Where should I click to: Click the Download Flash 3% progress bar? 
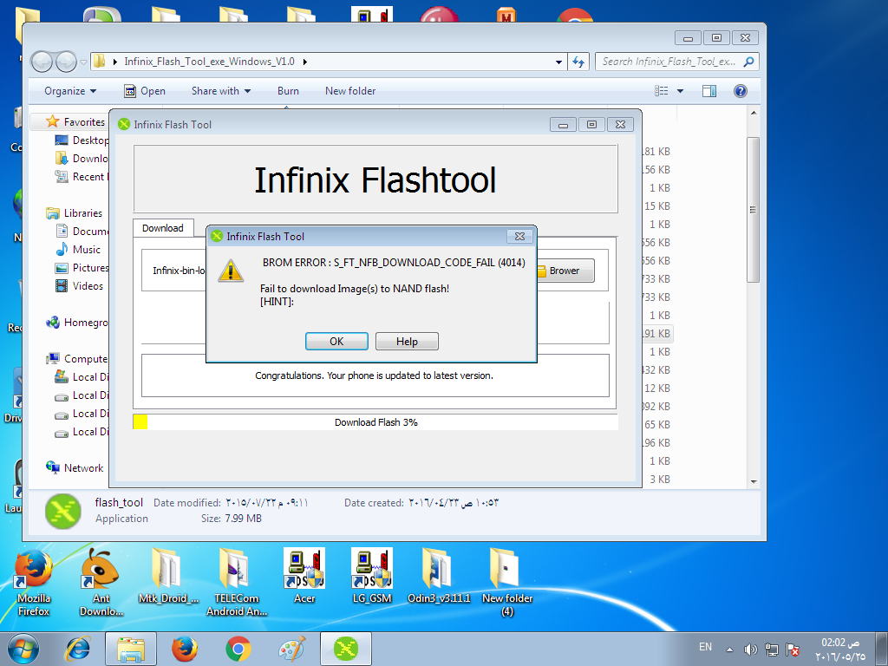pyautogui.click(x=375, y=422)
